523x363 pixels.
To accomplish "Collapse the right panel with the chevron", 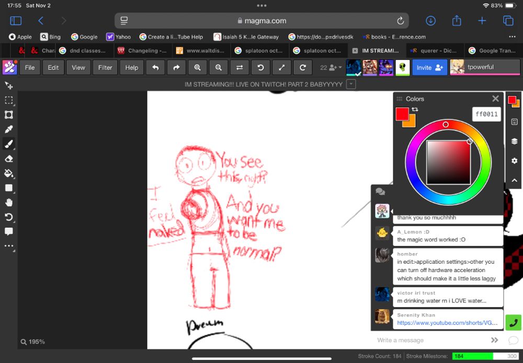I will click(x=514, y=180).
